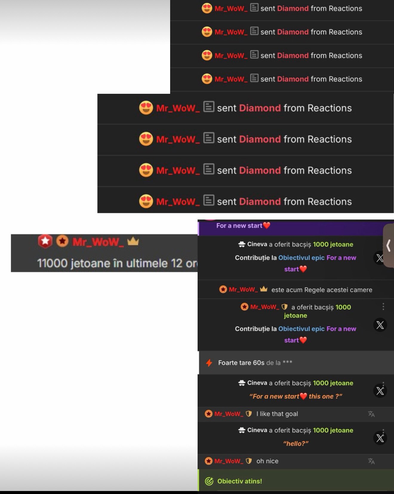
Task: Click the anonymous hat icon beside Cineva in the "hello?" tip
Action: click(242, 430)
